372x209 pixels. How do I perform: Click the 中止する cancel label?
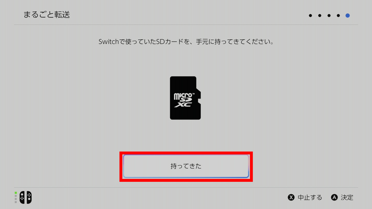point(310,198)
